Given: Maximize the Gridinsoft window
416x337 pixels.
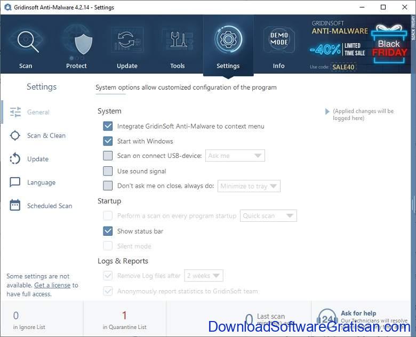Looking at the screenshot, I should pos(383,7).
